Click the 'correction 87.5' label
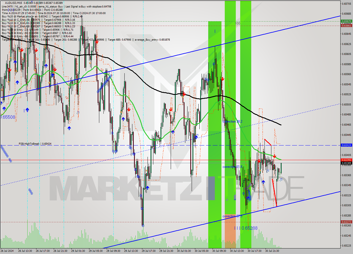 (232, 216)
